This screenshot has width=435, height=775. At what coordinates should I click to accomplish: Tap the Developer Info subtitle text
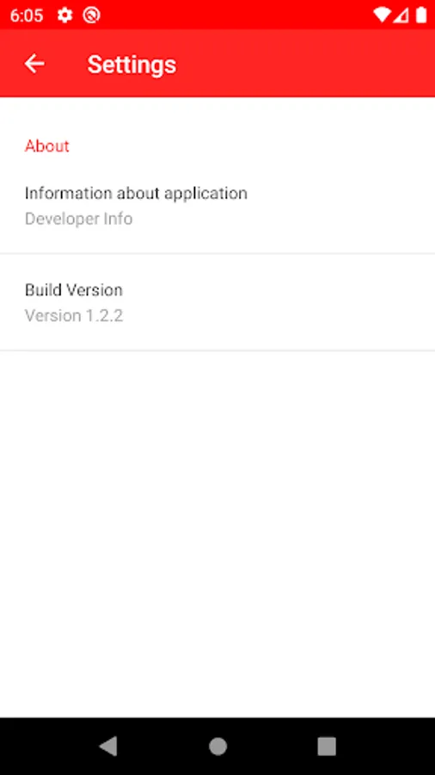point(78,219)
